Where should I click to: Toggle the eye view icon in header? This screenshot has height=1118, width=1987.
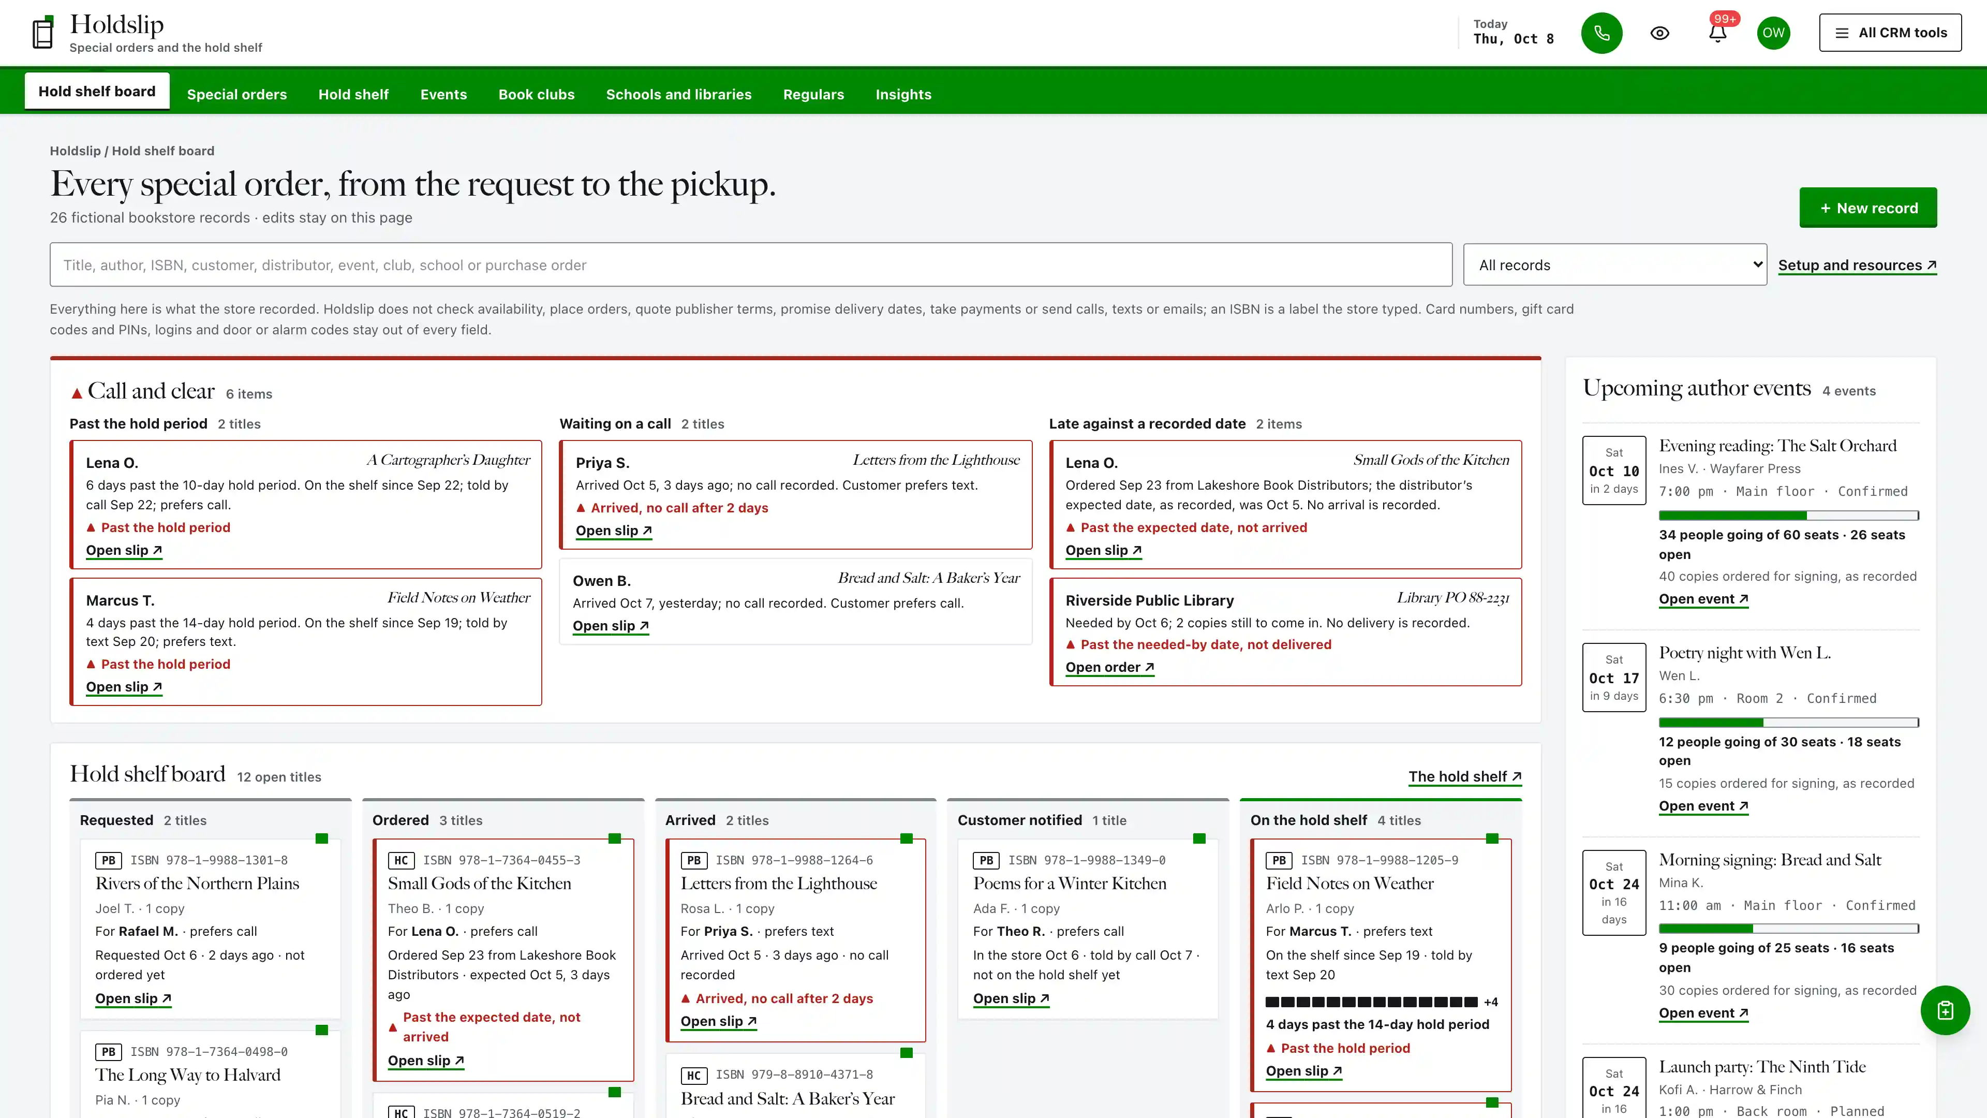[x=1659, y=33]
